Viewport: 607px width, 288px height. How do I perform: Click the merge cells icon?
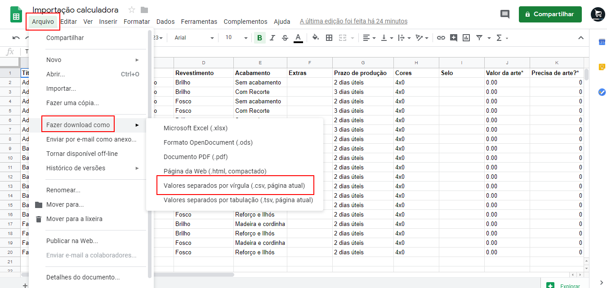coord(343,38)
